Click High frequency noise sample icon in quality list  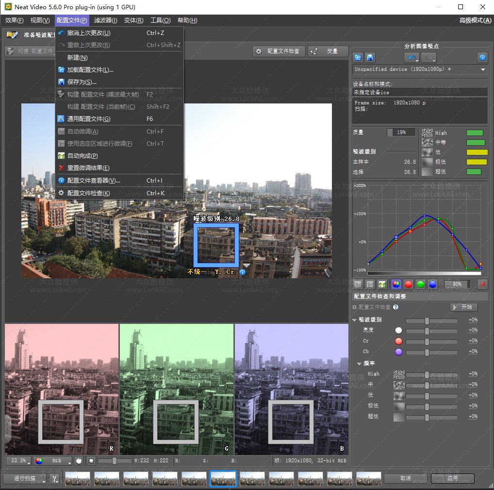coord(427,133)
